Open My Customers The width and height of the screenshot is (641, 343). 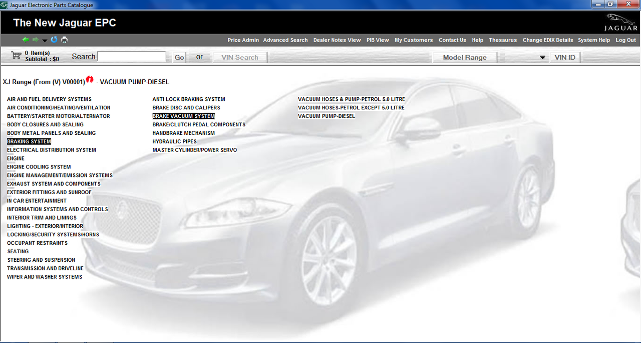click(414, 40)
